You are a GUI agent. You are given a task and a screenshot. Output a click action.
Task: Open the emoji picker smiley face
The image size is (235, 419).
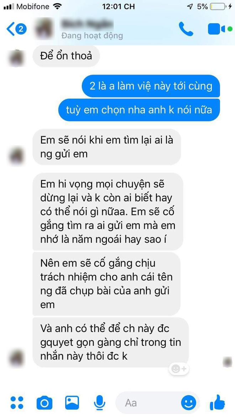pyautogui.click(x=189, y=403)
